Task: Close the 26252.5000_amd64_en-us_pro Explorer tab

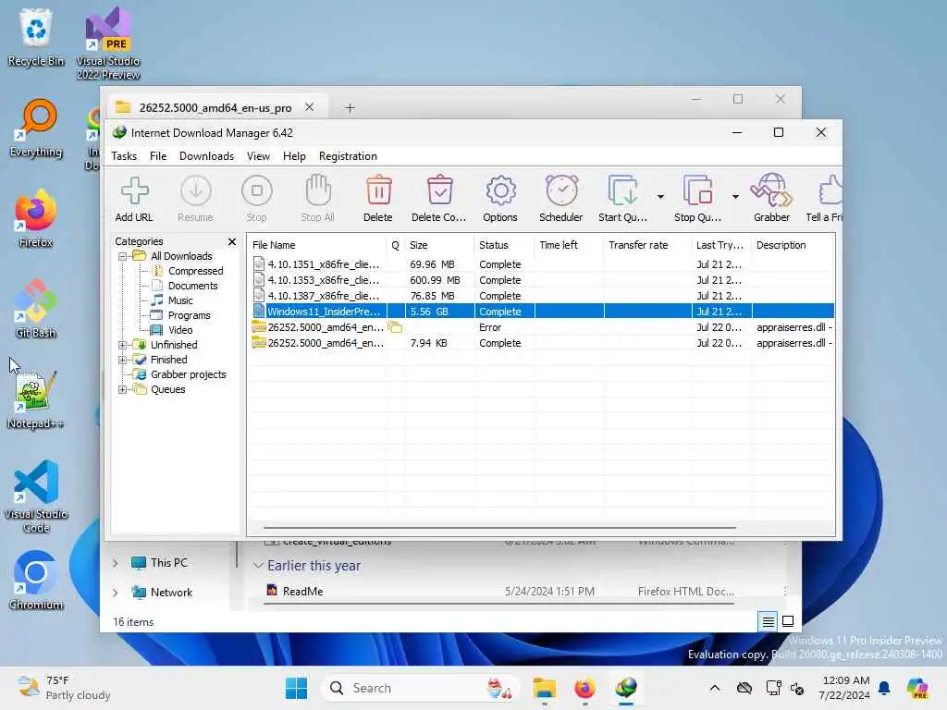Action: [309, 107]
